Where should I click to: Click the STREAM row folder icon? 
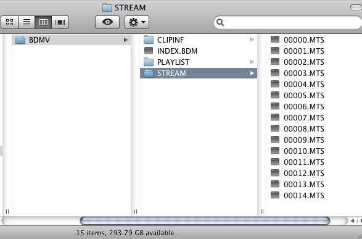click(x=149, y=73)
